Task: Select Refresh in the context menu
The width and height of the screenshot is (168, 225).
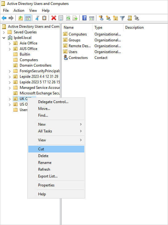Action: pos(56,169)
